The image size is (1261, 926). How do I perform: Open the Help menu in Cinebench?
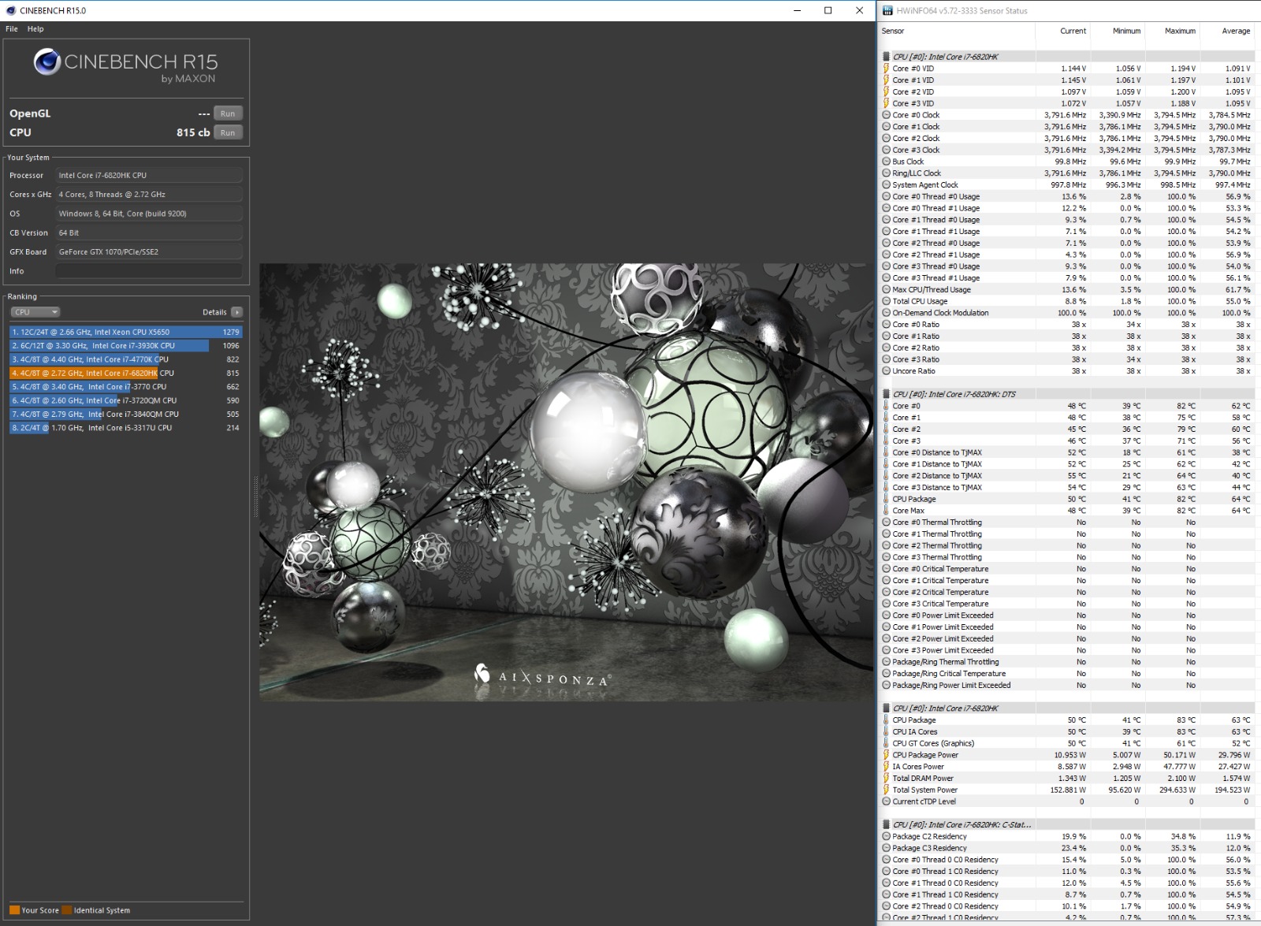point(35,29)
